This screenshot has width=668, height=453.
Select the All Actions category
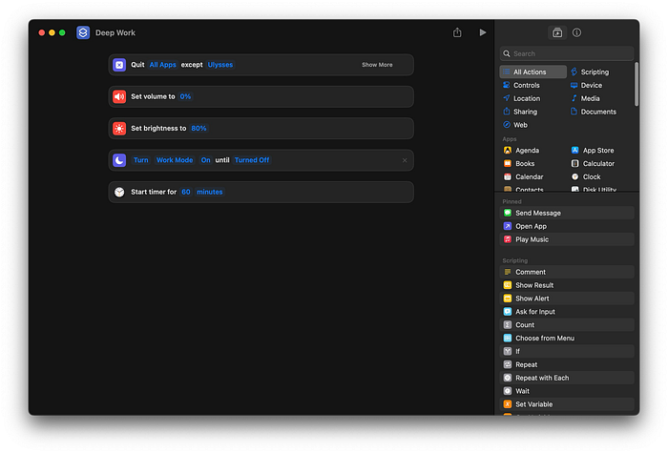[x=532, y=72]
